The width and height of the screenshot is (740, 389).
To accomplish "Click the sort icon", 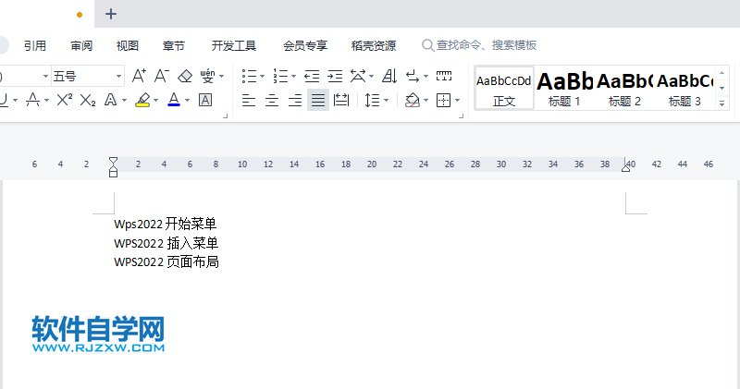I will 389,76.
